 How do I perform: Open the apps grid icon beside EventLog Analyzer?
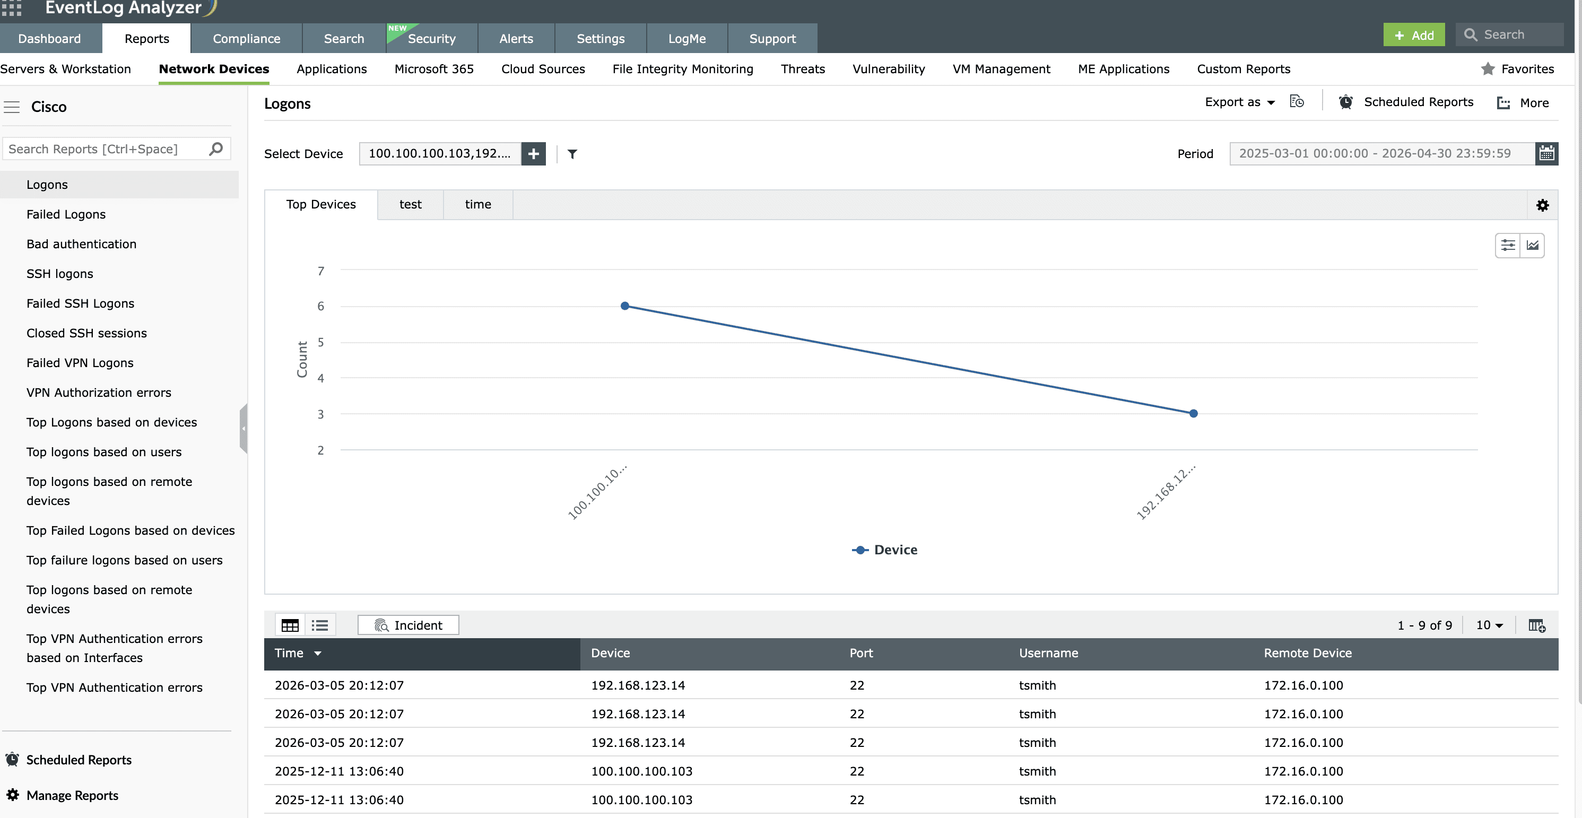click(x=11, y=7)
